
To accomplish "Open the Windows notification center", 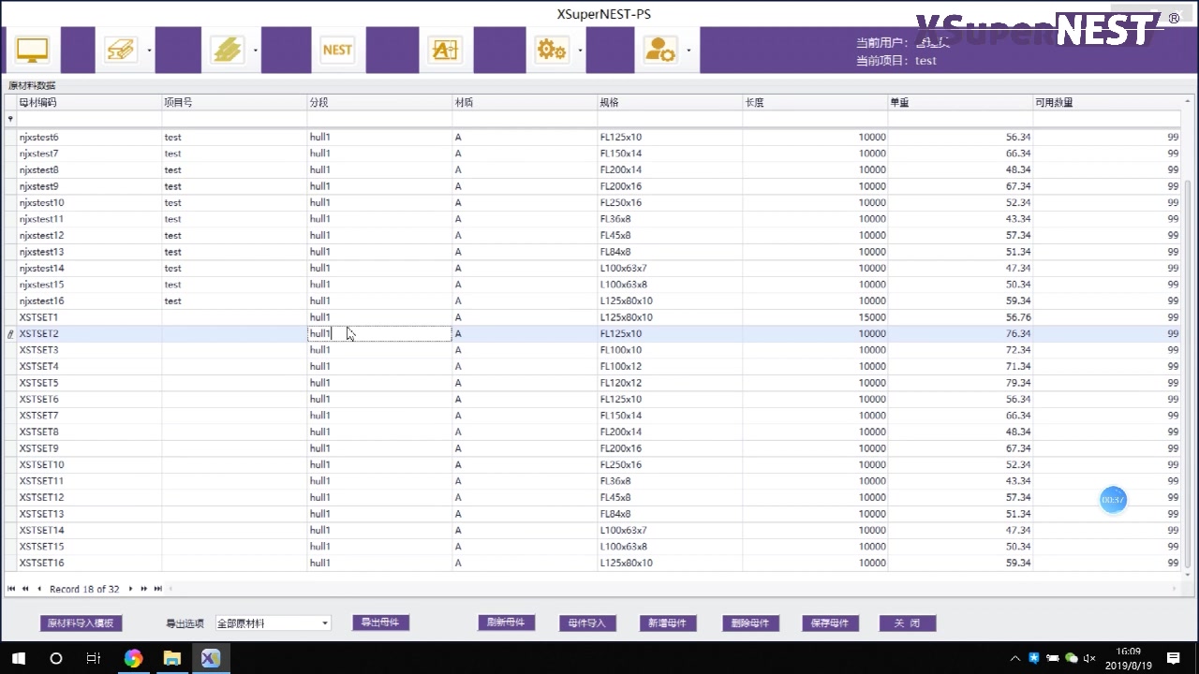I will click(x=1174, y=659).
